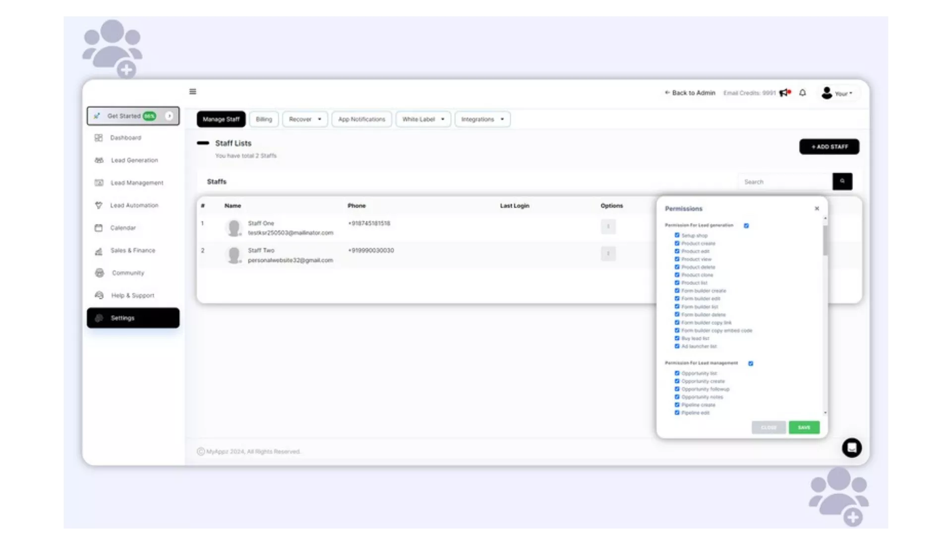Switch to the Billing tab
The image size is (952, 535).
264,119
